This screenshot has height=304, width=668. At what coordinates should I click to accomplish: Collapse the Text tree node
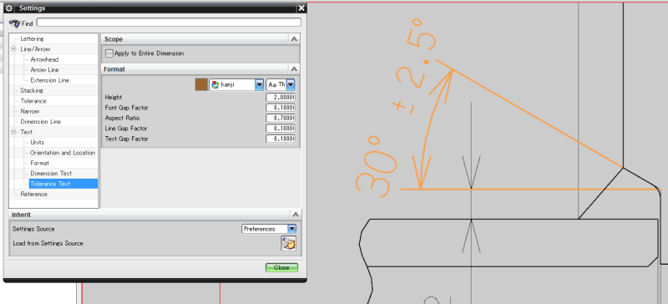pyautogui.click(x=14, y=132)
